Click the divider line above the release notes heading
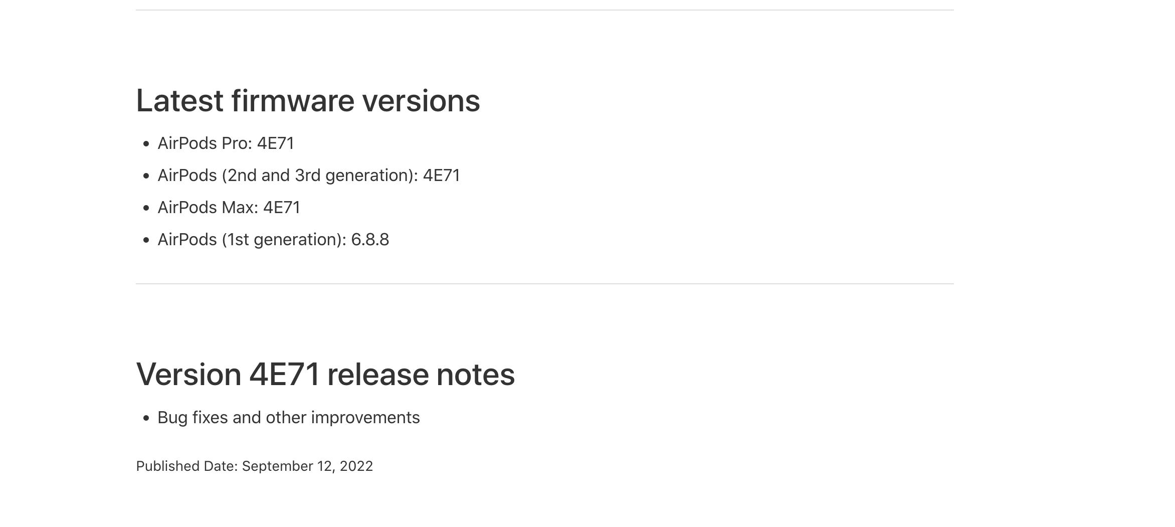This screenshot has width=1175, height=527. pos(544,284)
